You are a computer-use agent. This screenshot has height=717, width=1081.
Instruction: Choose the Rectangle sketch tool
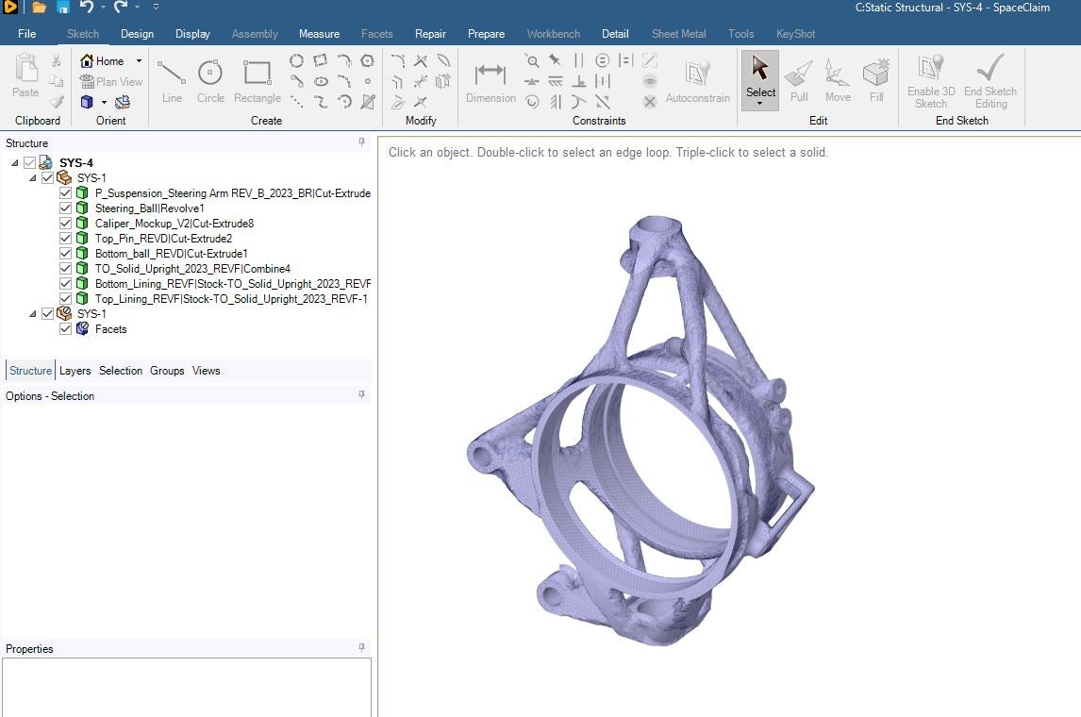(258, 81)
